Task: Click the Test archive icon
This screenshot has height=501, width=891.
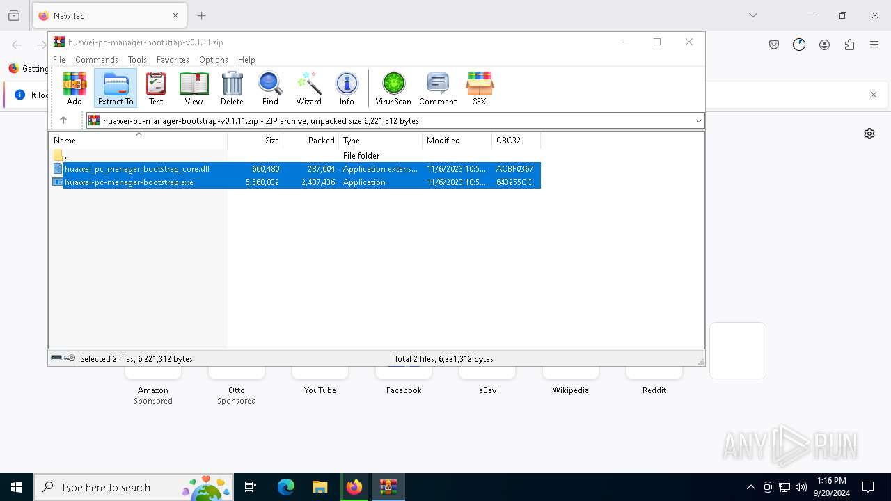Action: (156, 88)
